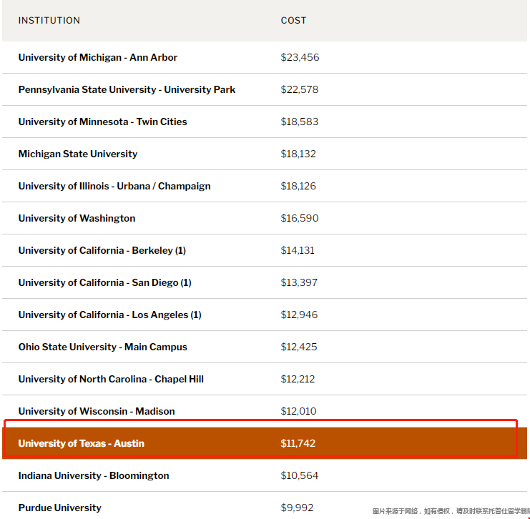Click the $16,590 cost value

pos(300,218)
